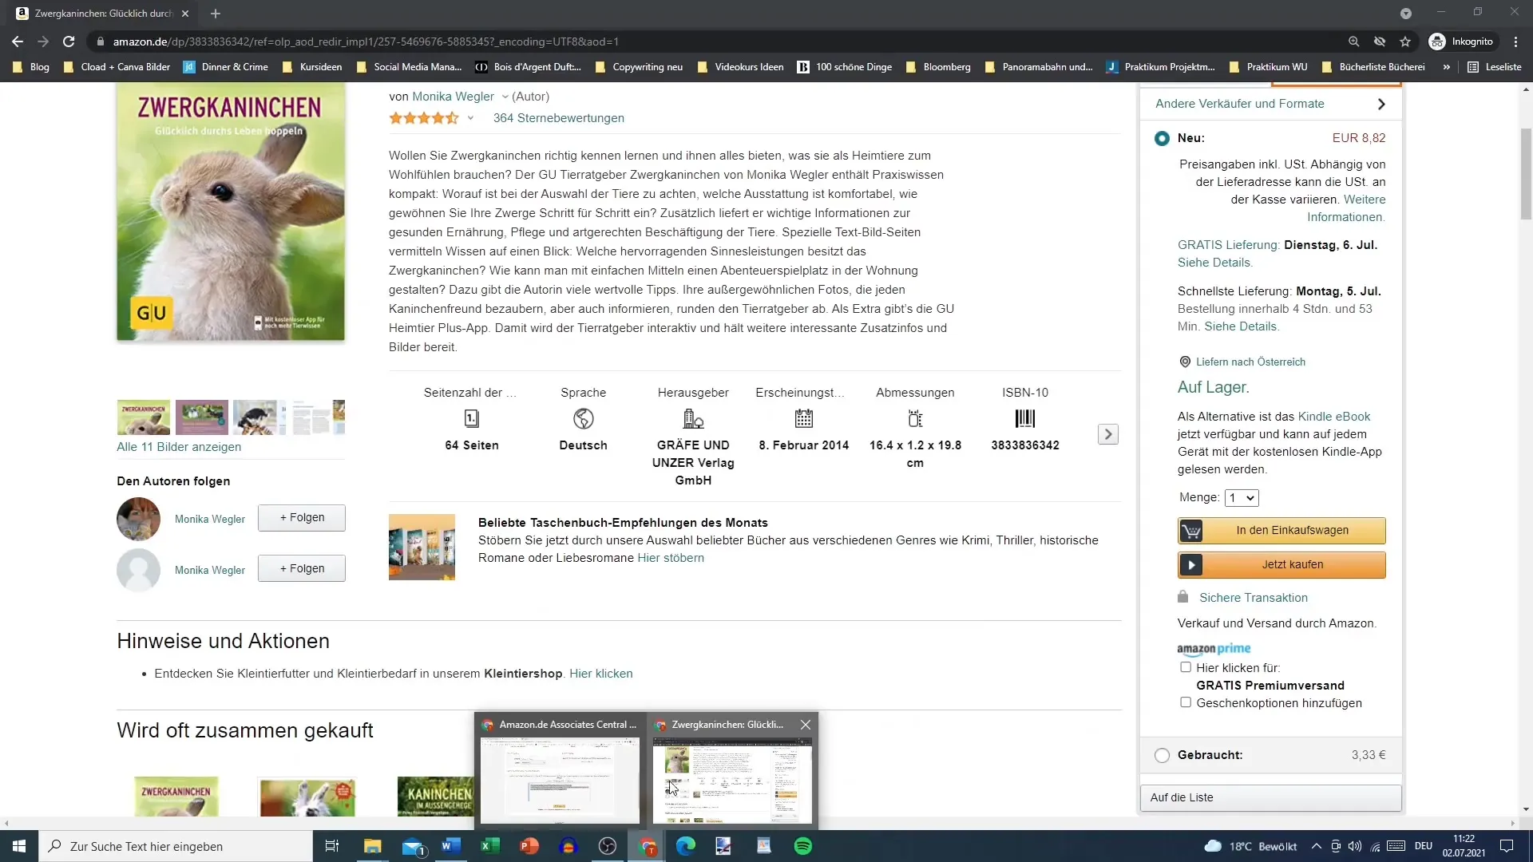Open Alle 11 Bilder anzeigen link
Screen dimensions: 1533x862
click(x=179, y=447)
